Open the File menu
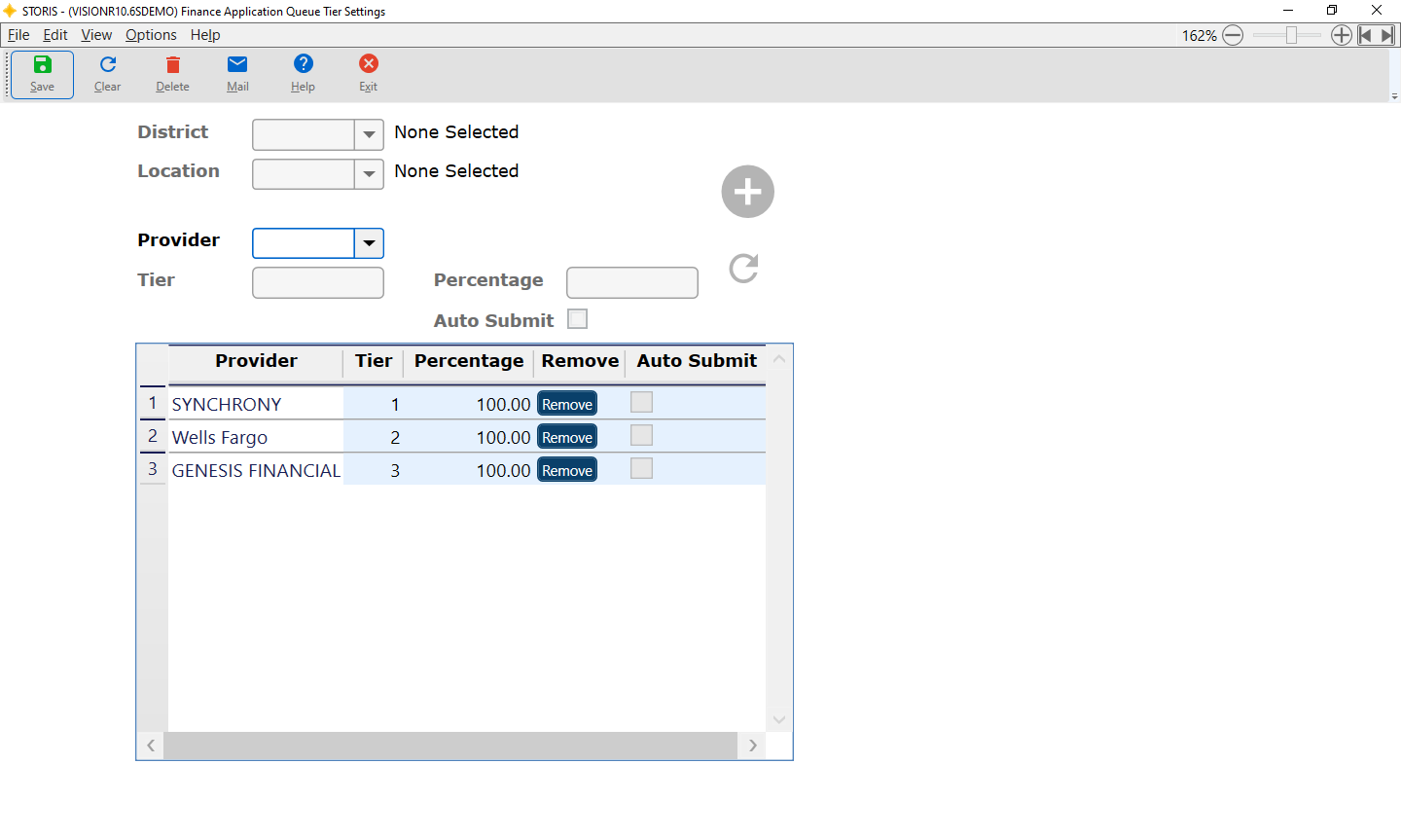 [x=18, y=35]
